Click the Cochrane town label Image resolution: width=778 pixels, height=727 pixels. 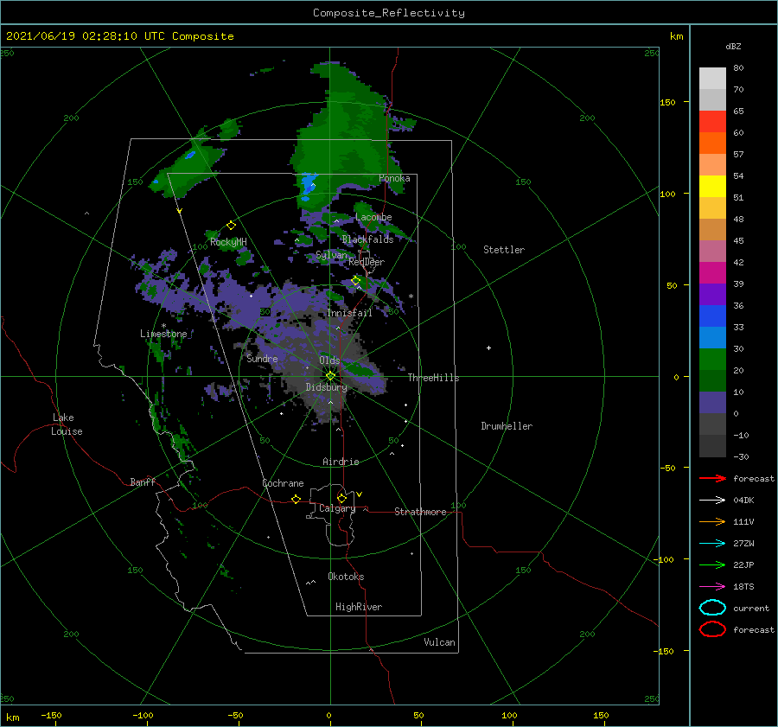tap(283, 483)
